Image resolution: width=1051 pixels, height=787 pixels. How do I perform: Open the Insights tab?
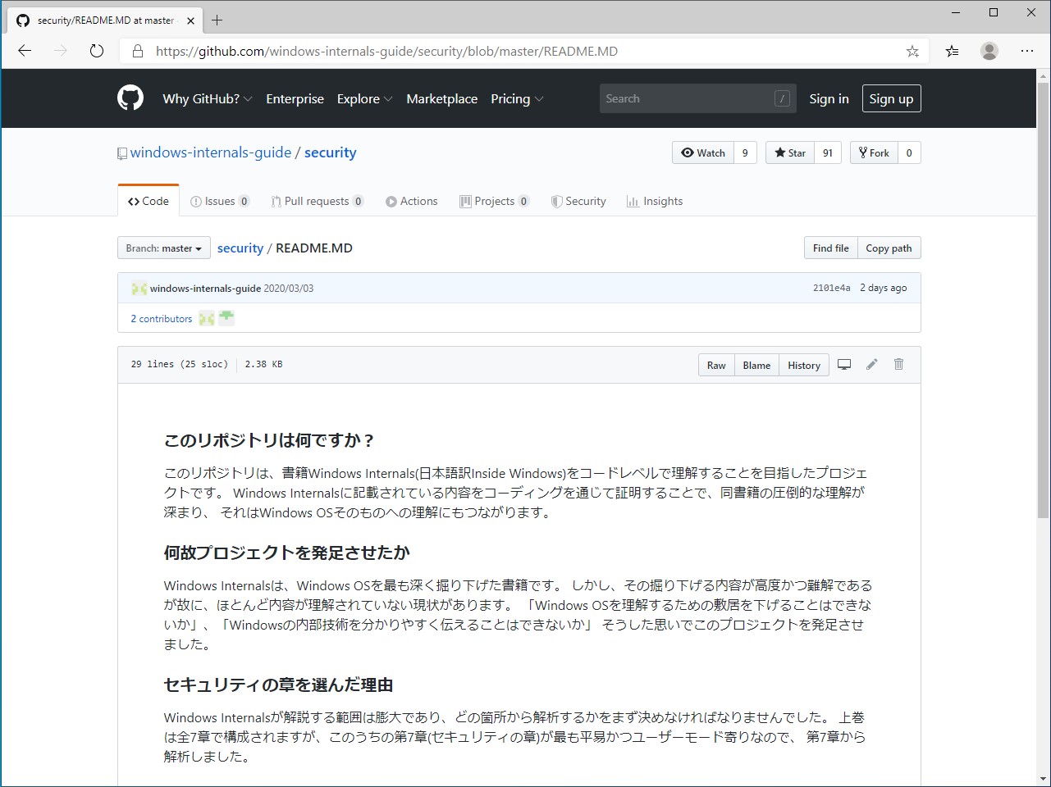(655, 201)
